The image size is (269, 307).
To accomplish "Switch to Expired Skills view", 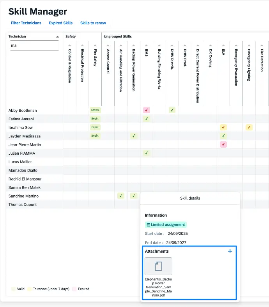I will 61,23.
